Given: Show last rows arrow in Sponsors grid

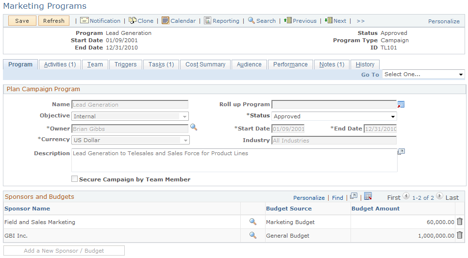Looking at the screenshot, I should (x=439, y=196).
